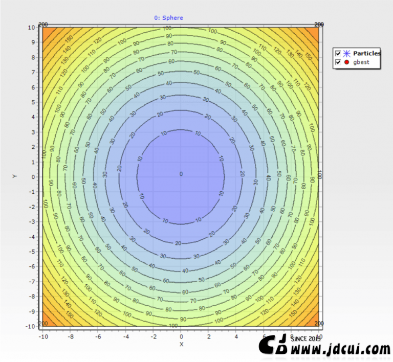Click the -5 tick on Y axis

pos(31,252)
